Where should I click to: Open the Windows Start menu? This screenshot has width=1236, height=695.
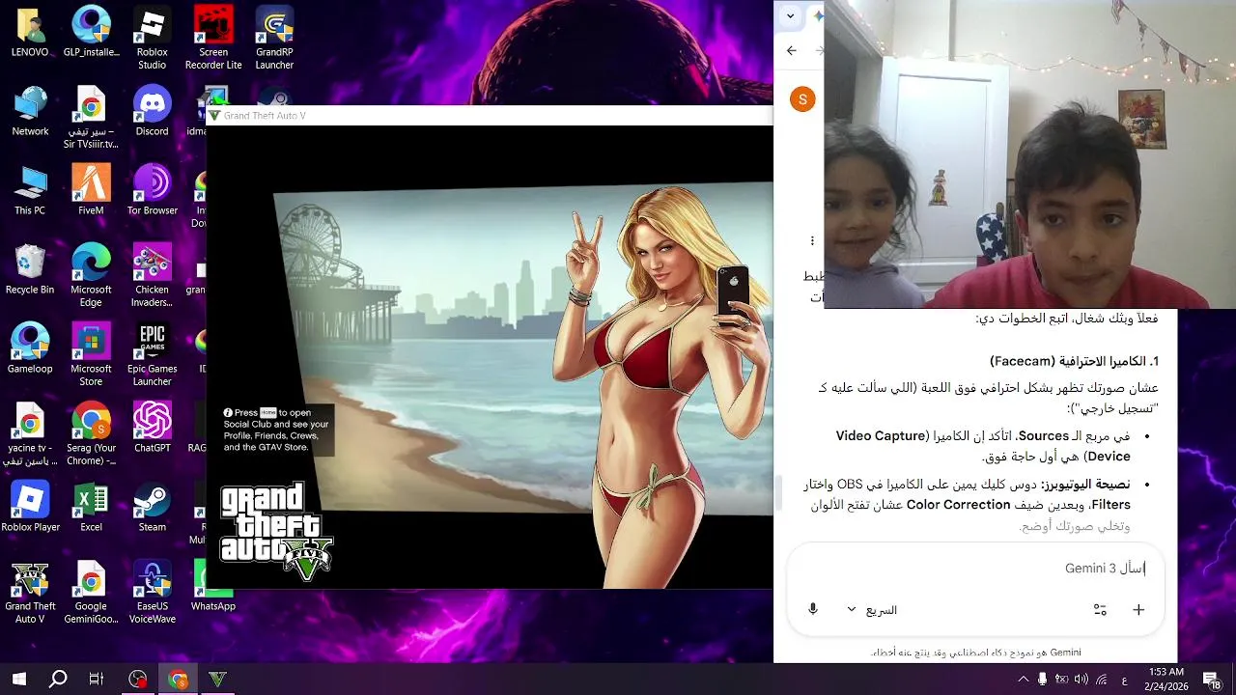click(18, 680)
